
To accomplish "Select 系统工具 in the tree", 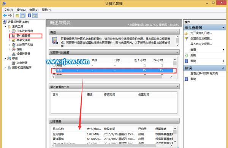I will (x=17, y=27).
